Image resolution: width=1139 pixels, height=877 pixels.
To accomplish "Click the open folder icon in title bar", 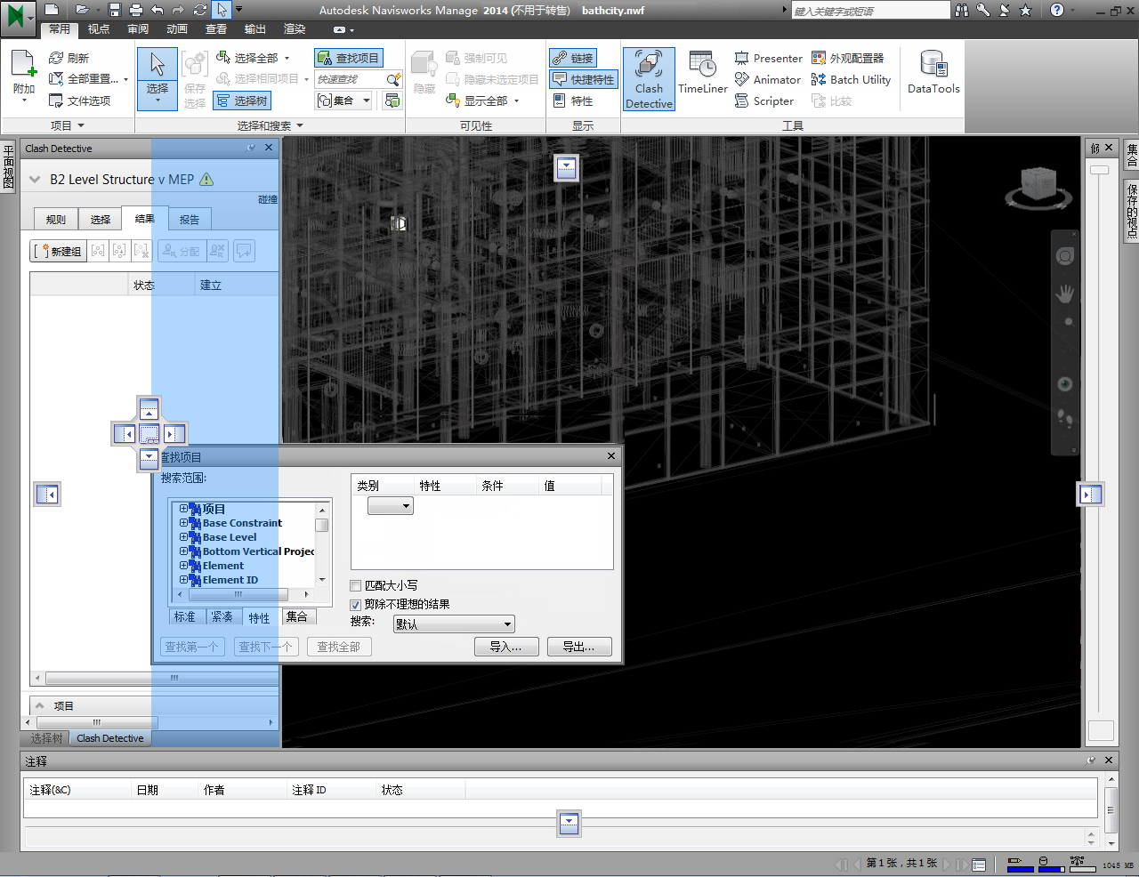I will point(82,10).
